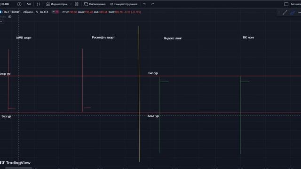Start the Симулятор рынка replay
Screen dimensions: 301x169
(x=124, y=4)
